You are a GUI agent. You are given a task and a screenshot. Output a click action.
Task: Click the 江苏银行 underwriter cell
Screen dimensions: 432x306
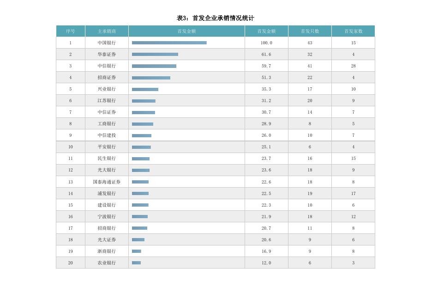[107, 101]
